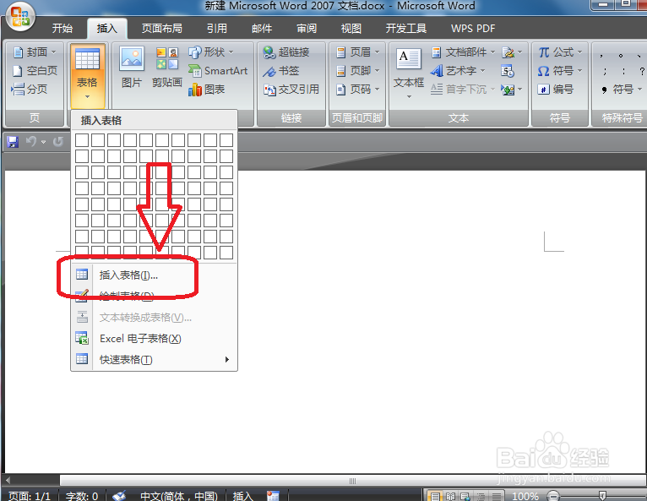Image resolution: width=647 pixels, height=501 pixels.
Task: Open the 文本框 text box menu
Action: point(409,74)
